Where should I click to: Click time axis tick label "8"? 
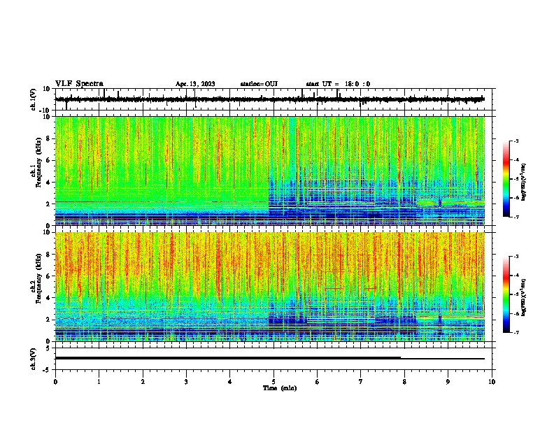point(404,382)
